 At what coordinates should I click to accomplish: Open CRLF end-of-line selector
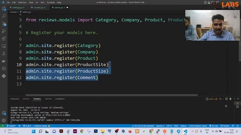176,126
